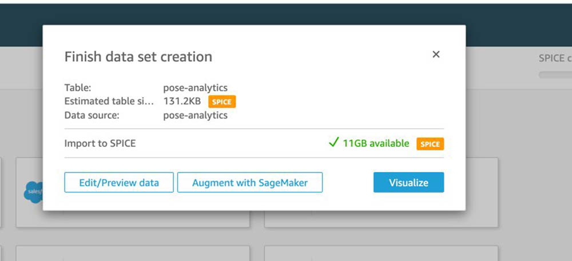Image resolution: width=572 pixels, height=261 pixels.
Task: Click the orange SPICE badge next to 11GB available
Action: pos(430,144)
